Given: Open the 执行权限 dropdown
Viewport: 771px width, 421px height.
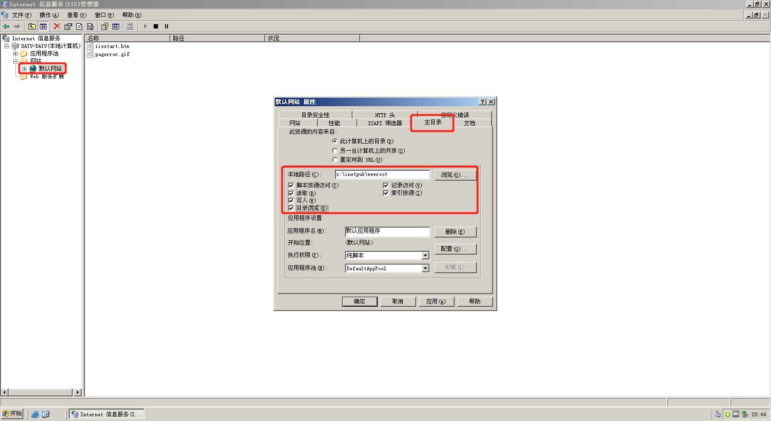Looking at the screenshot, I should point(425,256).
